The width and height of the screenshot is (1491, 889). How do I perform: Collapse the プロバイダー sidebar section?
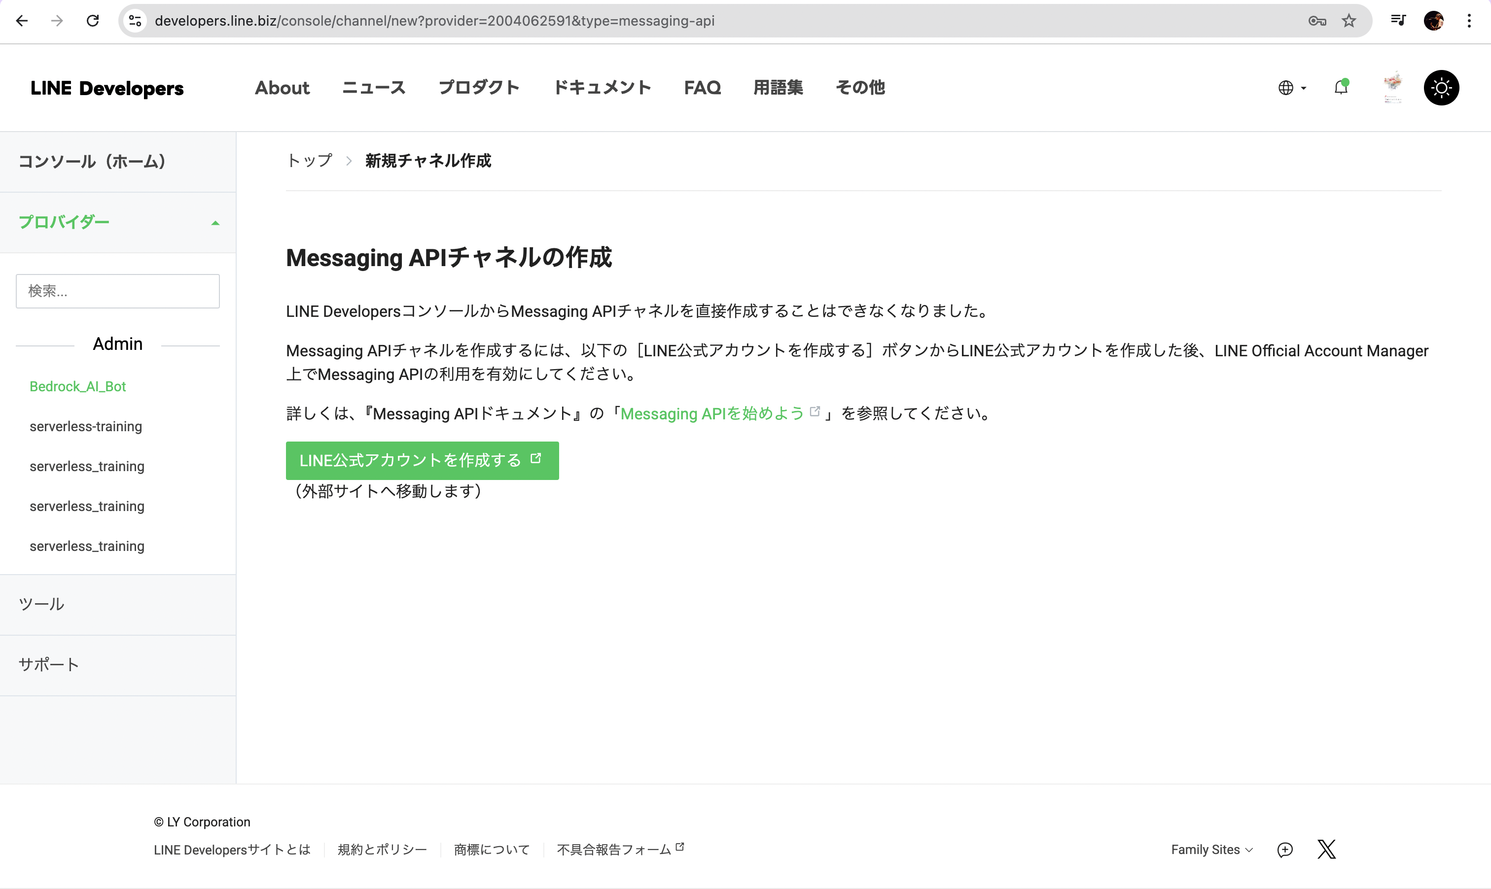pyautogui.click(x=215, y=223)
